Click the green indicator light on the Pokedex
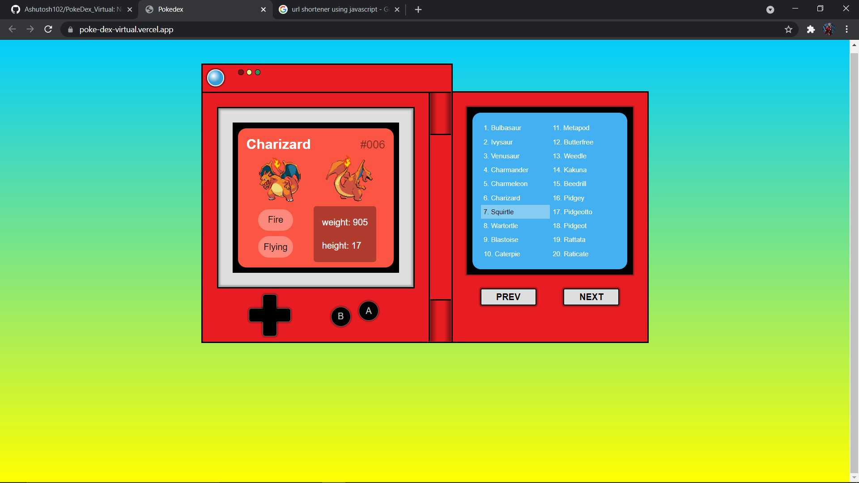This screenshot has height=483, width=859. 258,72
